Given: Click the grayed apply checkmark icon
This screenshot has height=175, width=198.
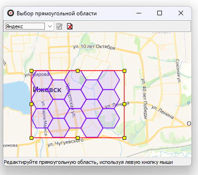Looking at the screenshot, I should tap(59, 26).
